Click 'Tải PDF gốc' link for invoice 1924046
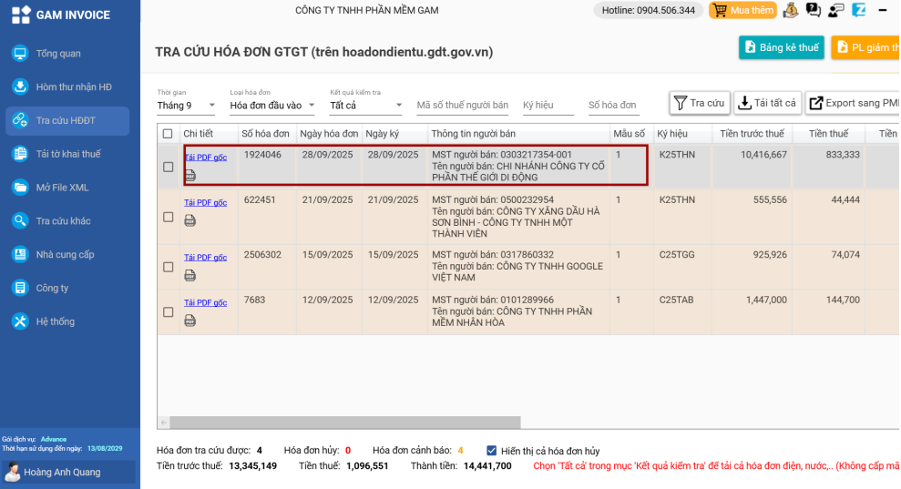The height and width of the screenshot is (489, 901). (x=205, y=158)
